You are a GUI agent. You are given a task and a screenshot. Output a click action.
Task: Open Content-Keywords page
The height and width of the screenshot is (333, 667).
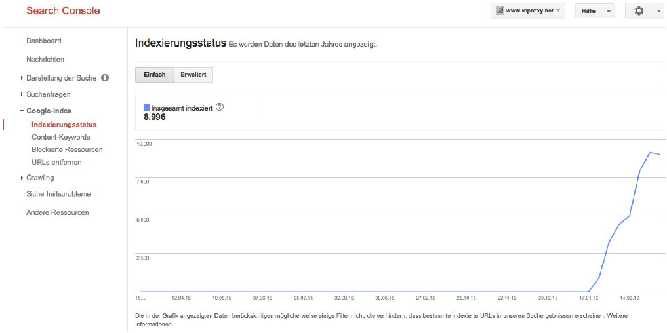61,137
